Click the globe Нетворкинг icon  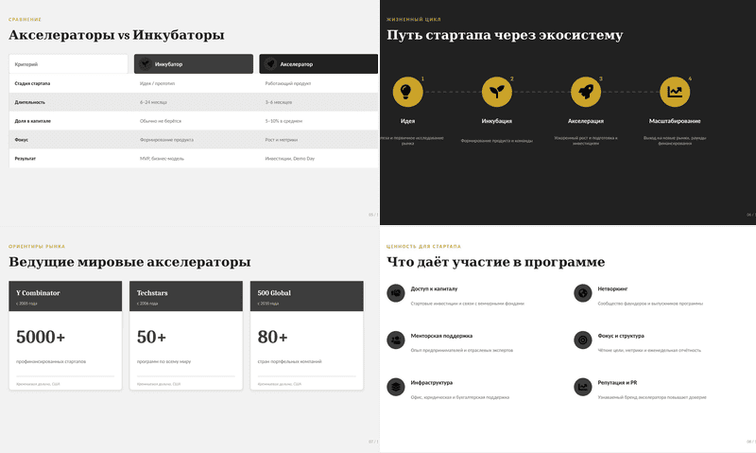point(583,293)
